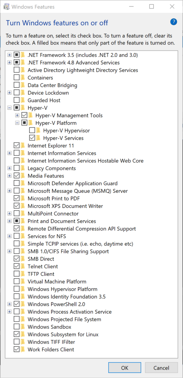The width and height of the screenshot is (183, 378).
Task: Collapse the Hyper-V tree node
Action: [9, 108]
